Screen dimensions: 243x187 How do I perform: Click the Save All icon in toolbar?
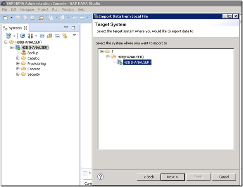pyautogui.click(x=25, y=18)
